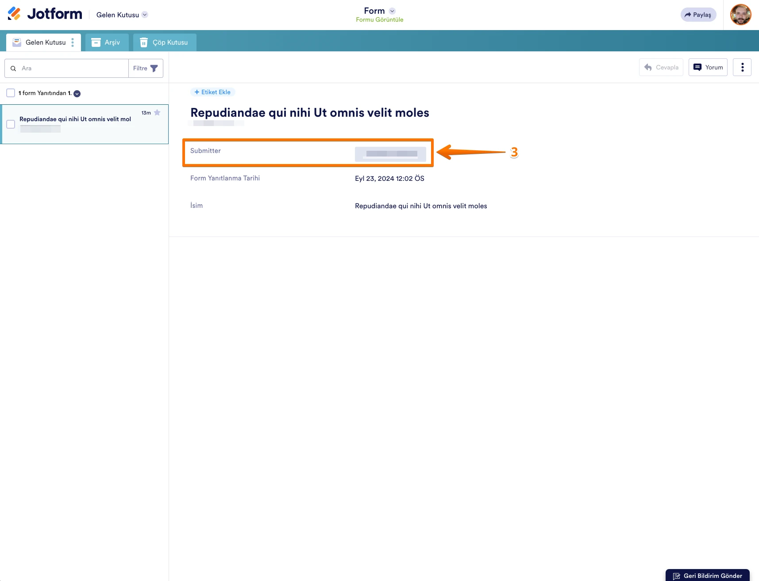Click the Etiket Ekle plus icon
759x581 pixels.
coord(197,92)
